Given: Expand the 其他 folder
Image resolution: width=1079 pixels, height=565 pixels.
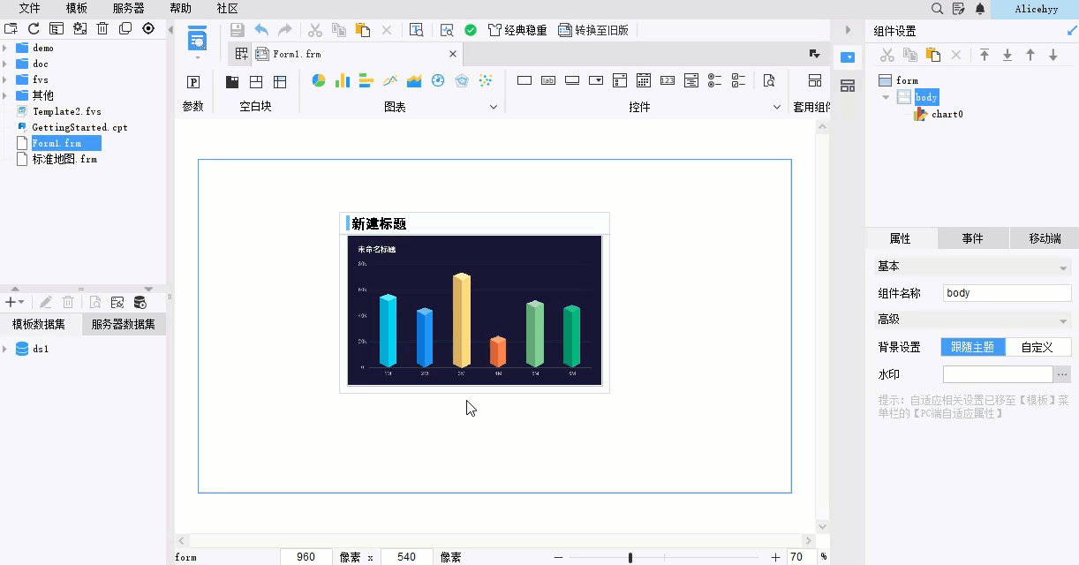Looking at the screenshot, I should (x=5, y=95).
